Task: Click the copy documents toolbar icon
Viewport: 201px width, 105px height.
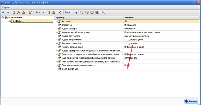Action: click(75, 12)
